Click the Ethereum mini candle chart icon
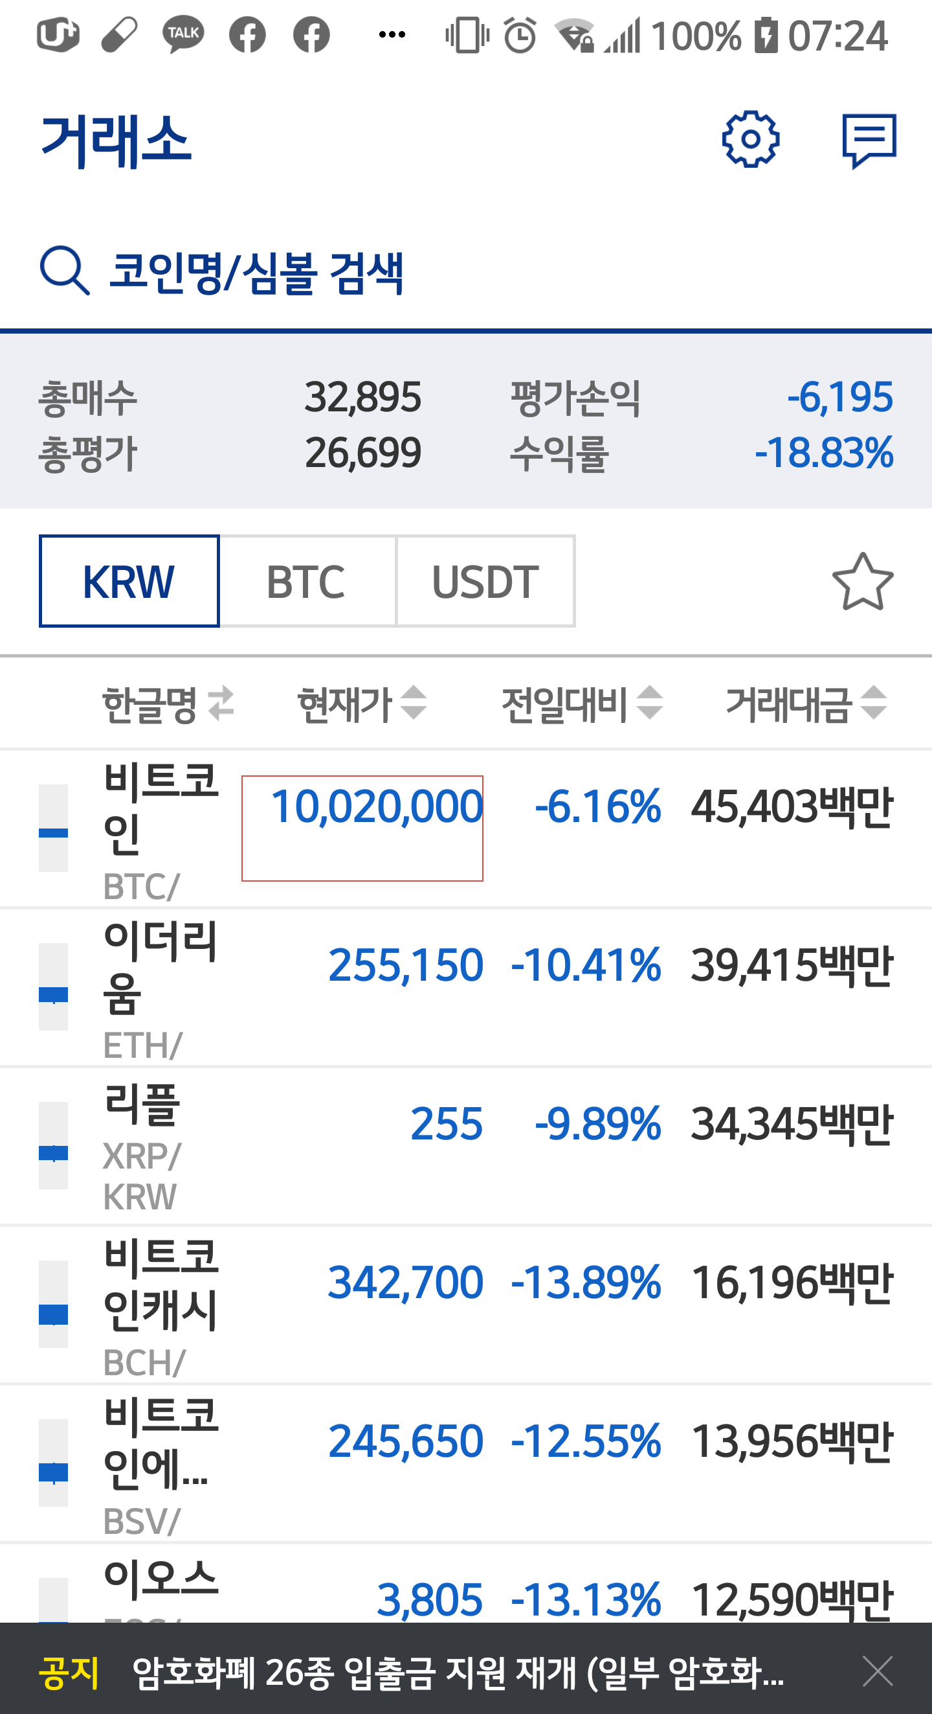 [53, 987]
